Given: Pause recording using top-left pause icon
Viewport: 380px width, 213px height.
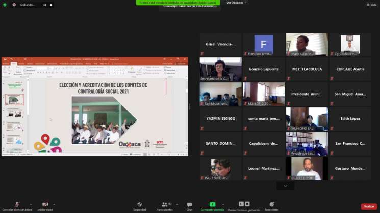Looking at the screenshot, I should tap(44, 5).
